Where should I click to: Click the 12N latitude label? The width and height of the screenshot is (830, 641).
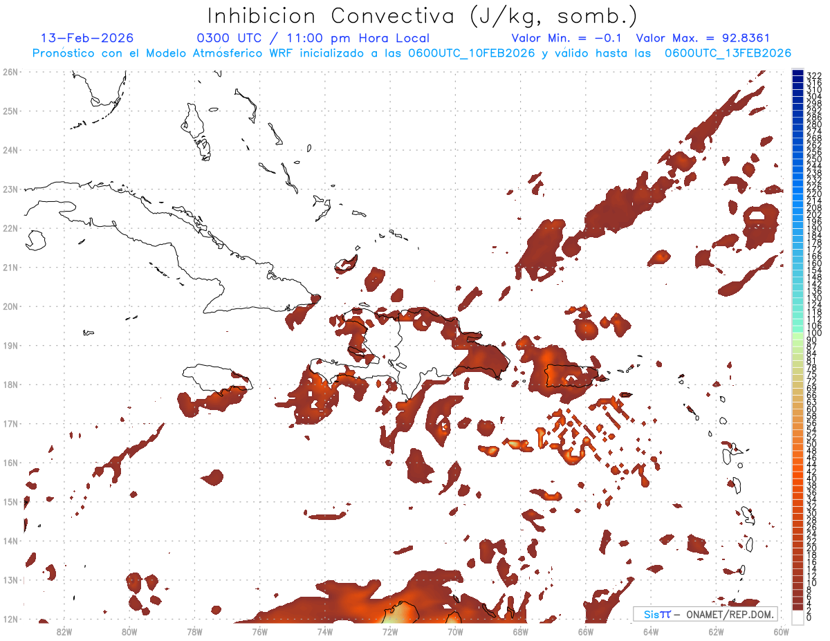10,619
